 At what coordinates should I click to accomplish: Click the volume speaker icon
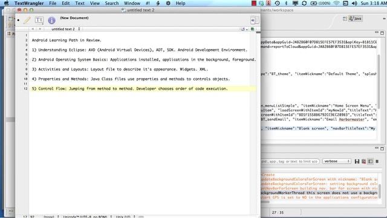coord(354,3)
